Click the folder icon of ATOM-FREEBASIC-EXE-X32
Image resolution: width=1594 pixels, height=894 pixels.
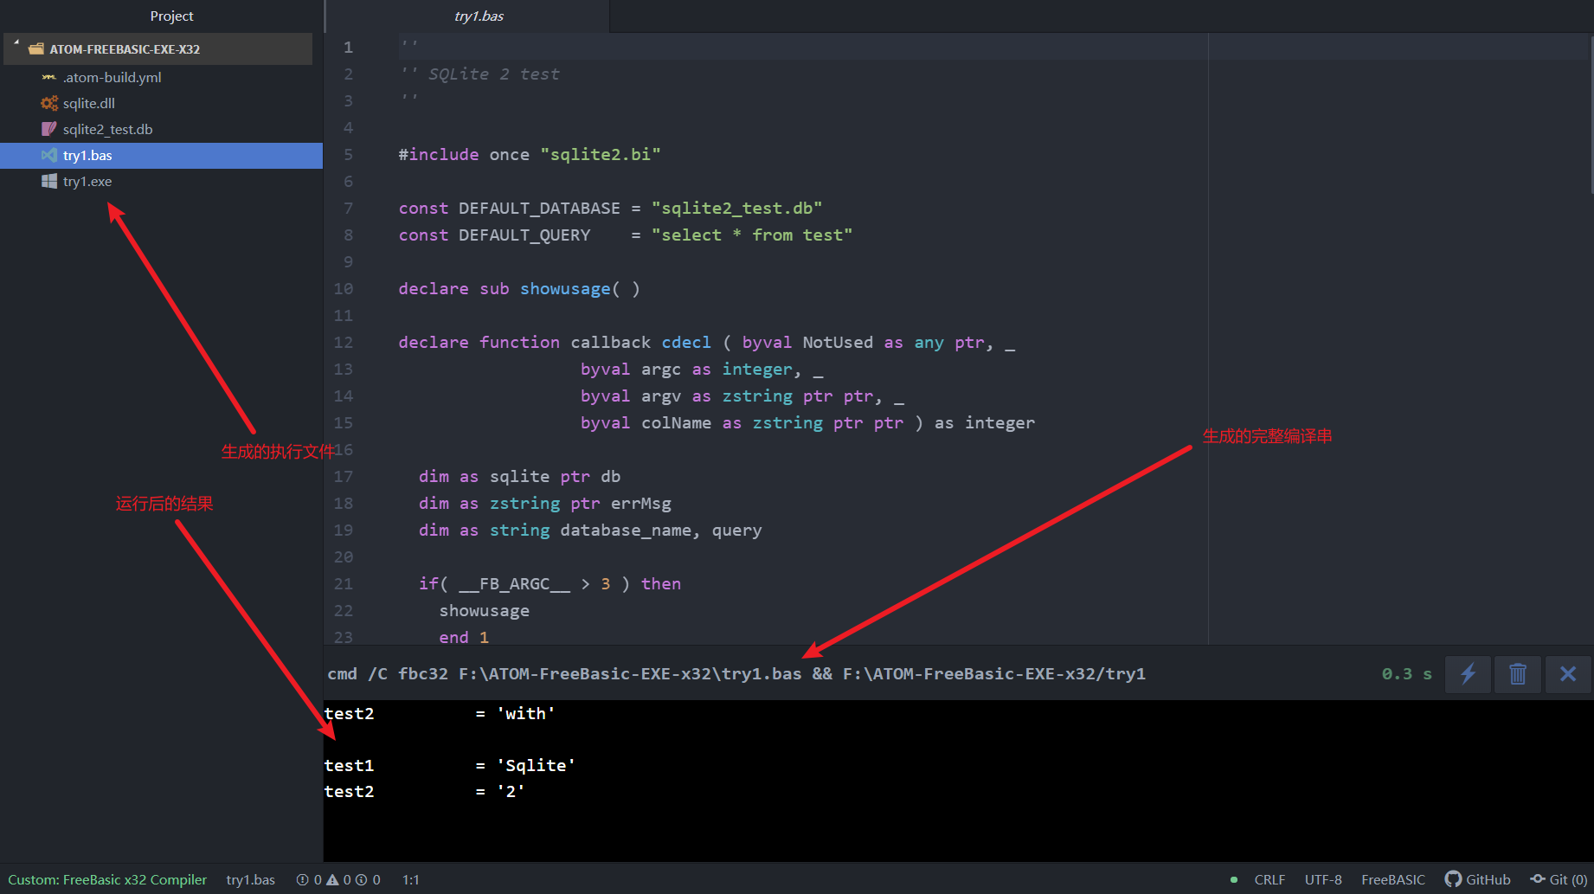(x=36, y=49)
